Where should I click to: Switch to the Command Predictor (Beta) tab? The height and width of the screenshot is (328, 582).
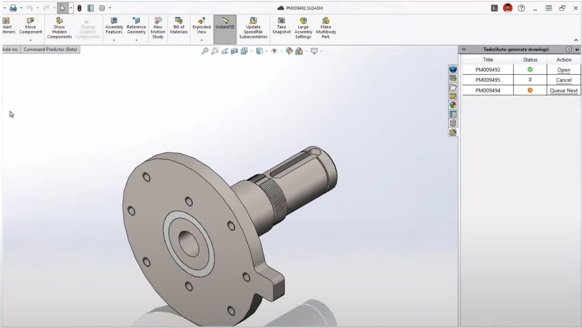[x=50, y=49]
